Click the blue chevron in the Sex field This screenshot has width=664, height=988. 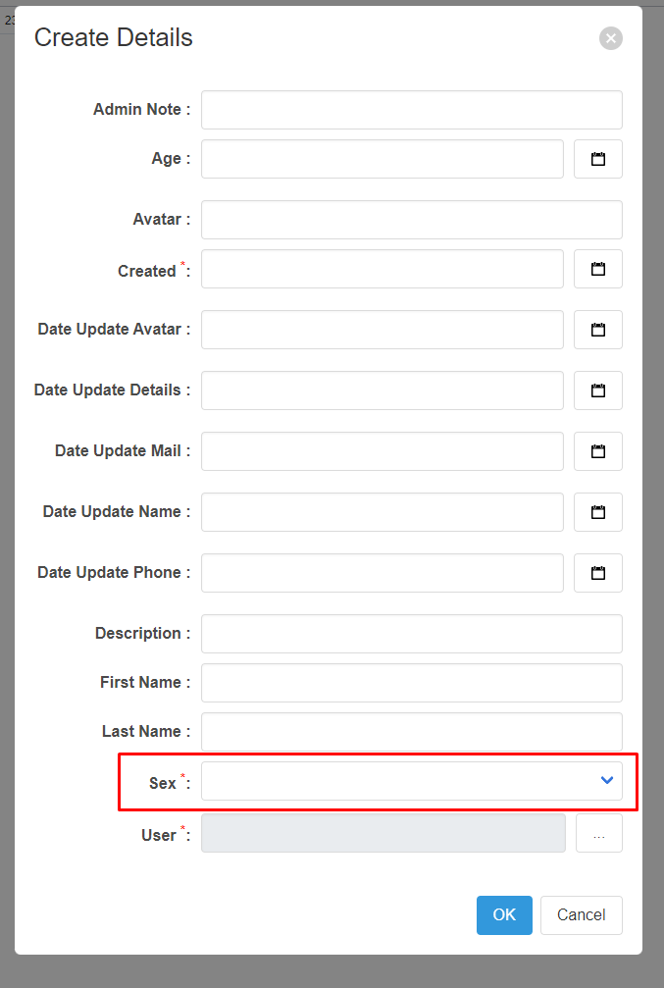[x=605, y=780]
